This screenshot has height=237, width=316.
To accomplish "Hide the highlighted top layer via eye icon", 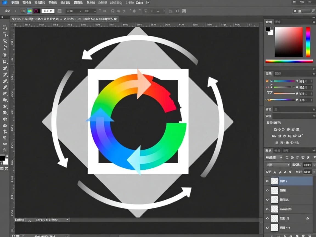I will pyautogui.click(x=267, y=181).
